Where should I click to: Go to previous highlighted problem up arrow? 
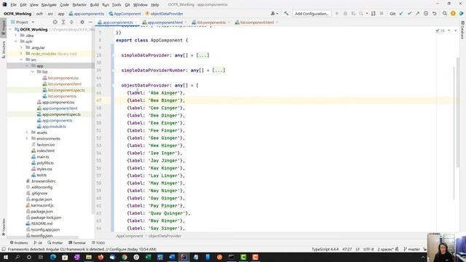coord(449,31)
